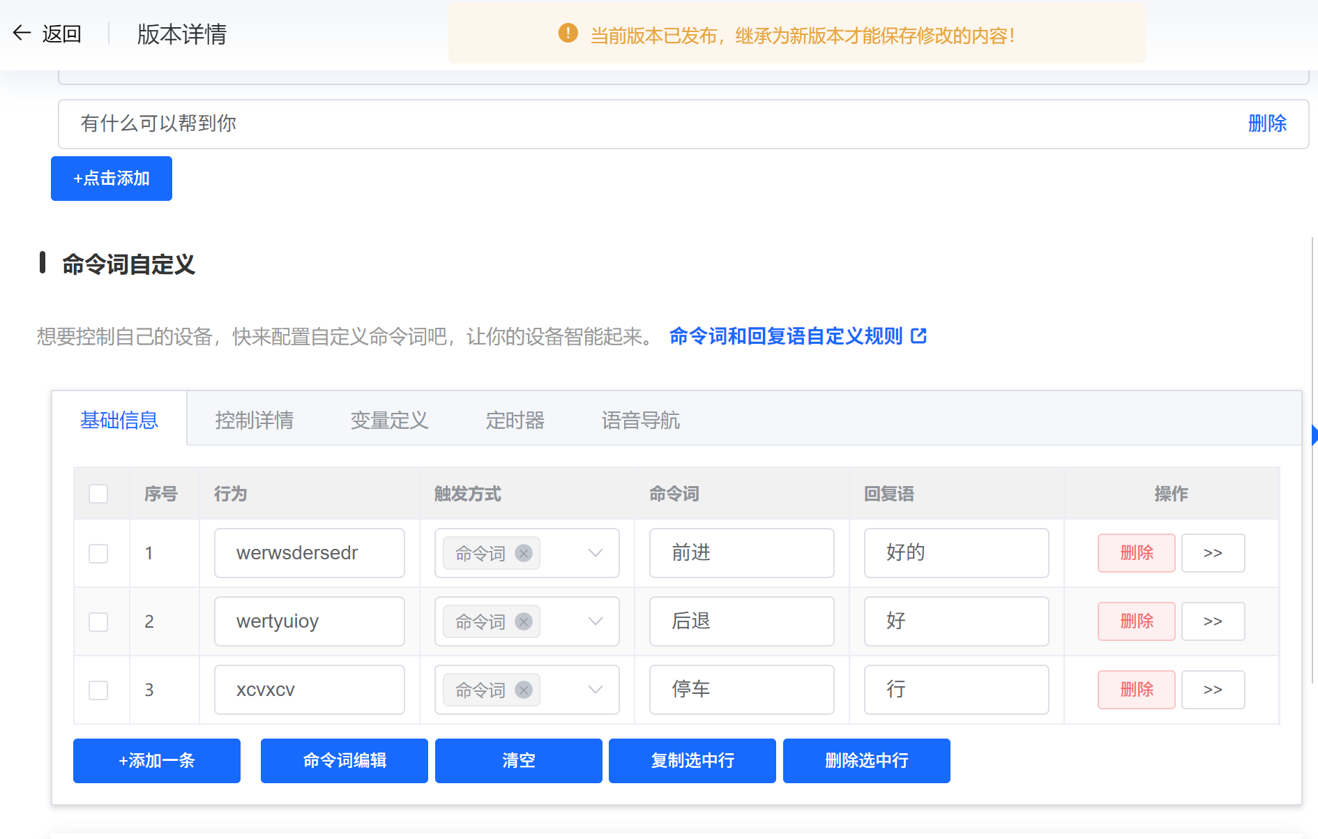Open the trigger method dropdown in row 3

(595, 690)
